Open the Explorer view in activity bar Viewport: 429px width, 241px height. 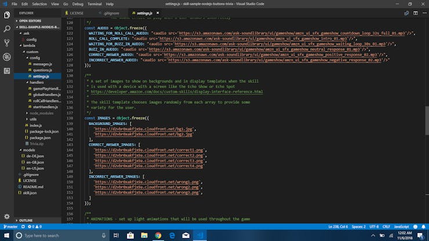coord(7,15)
